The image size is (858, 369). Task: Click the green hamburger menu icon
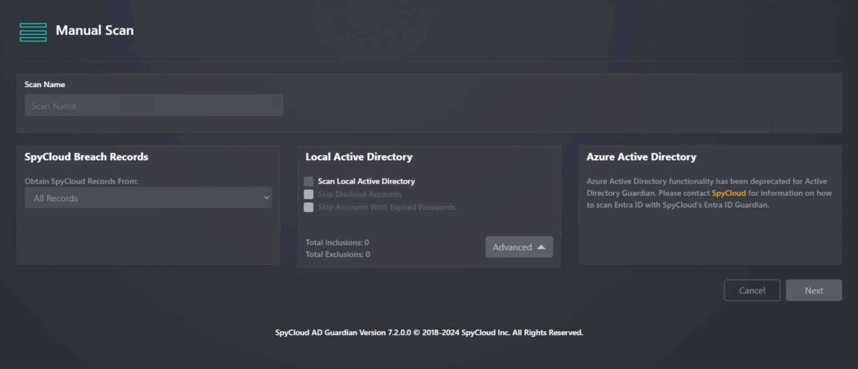click(33, 32)
